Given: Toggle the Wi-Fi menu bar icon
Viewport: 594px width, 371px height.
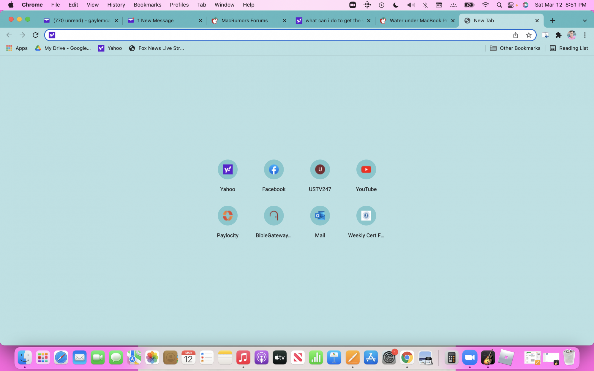Looking at the screenshot, I should click(x=485, y=5).
